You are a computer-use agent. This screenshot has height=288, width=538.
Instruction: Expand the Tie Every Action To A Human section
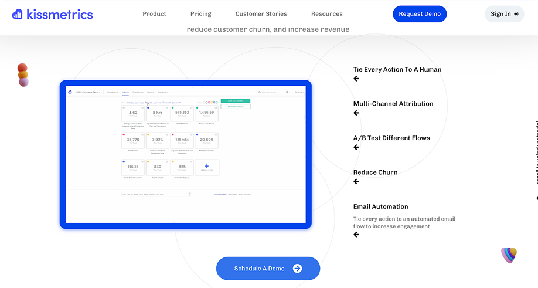tap(397, 69)
